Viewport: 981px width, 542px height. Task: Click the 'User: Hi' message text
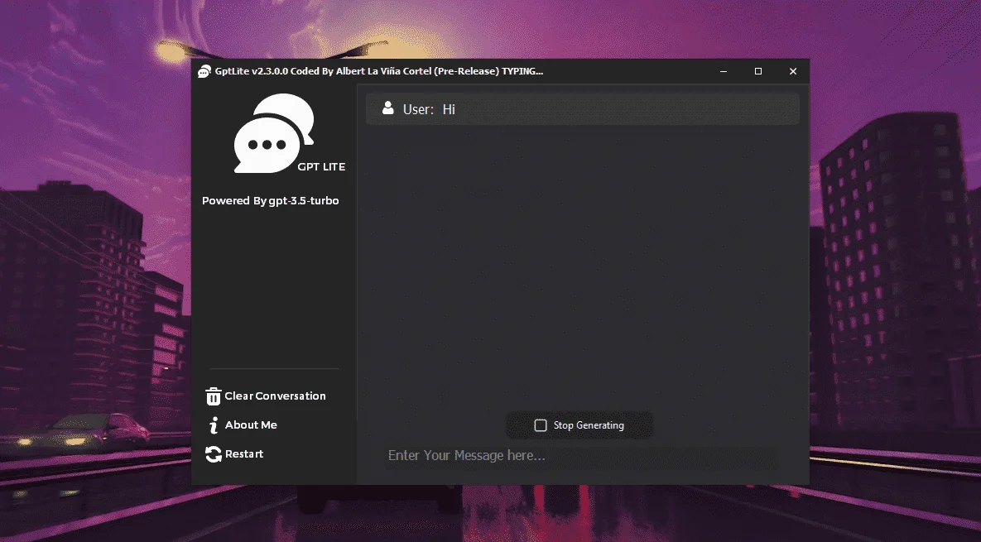pos(429,109)
